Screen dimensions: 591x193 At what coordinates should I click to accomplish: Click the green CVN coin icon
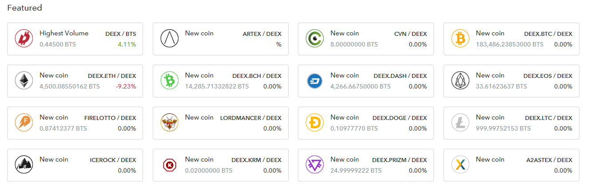point(315,39)
